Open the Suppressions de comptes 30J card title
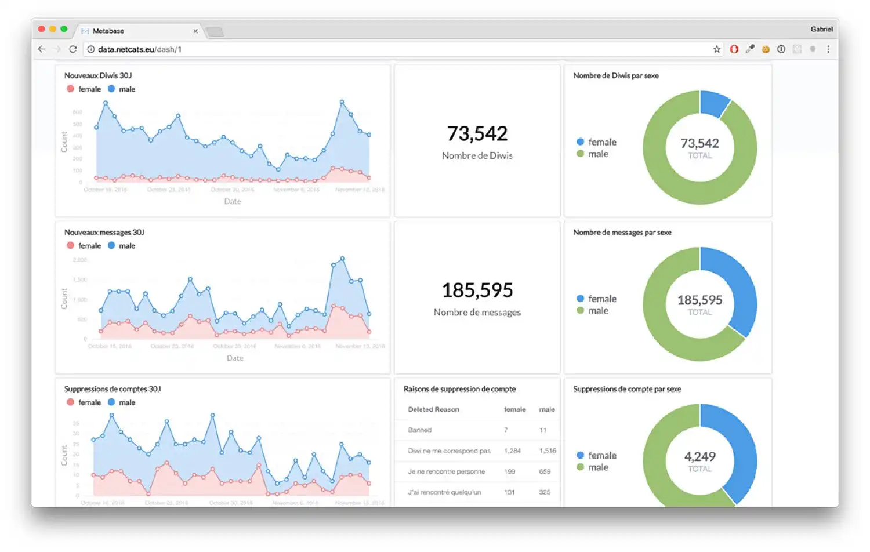 click(113, 388)
